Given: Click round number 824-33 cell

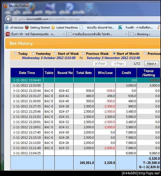Looking at the screenshot, I should pos(64,117).
